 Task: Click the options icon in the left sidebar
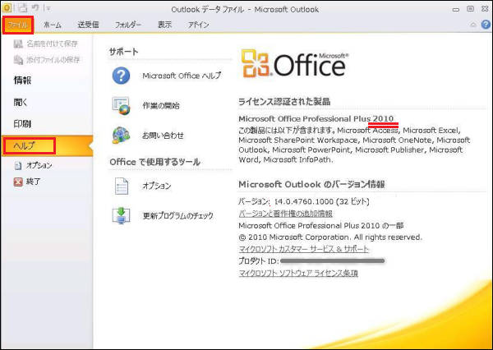(x=18, y=166)
